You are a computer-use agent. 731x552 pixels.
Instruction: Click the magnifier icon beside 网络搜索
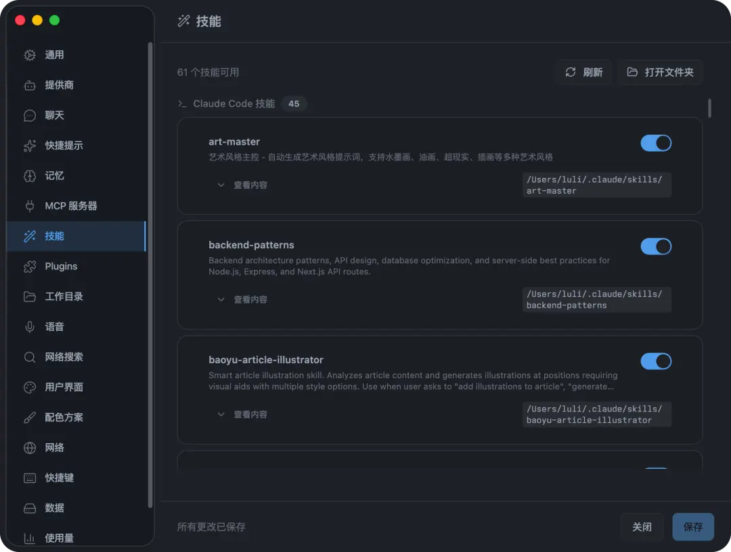coord(30,357)
